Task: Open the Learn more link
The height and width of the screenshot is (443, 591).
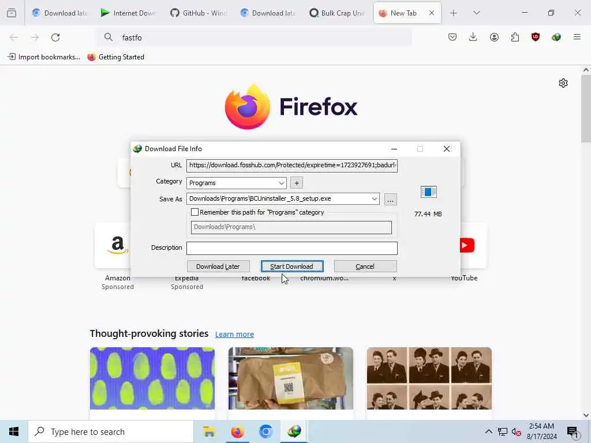Action: point(234,335)
